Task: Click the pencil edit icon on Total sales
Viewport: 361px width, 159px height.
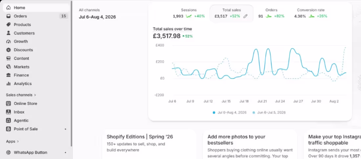Action: point(245,16)
